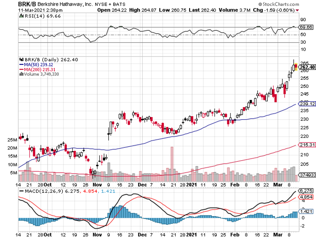Screen dimensions: 316x239
Task: Click the blue MA(50) 239.12 legend entry
Action: (36, 65)
